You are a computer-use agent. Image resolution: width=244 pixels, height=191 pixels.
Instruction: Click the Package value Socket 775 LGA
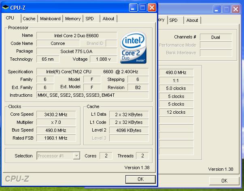point(76,51)
